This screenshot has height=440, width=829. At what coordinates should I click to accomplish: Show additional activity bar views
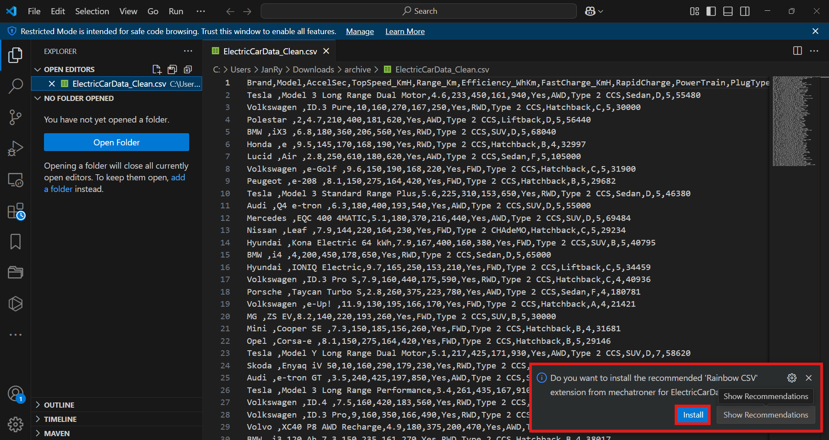16,335
